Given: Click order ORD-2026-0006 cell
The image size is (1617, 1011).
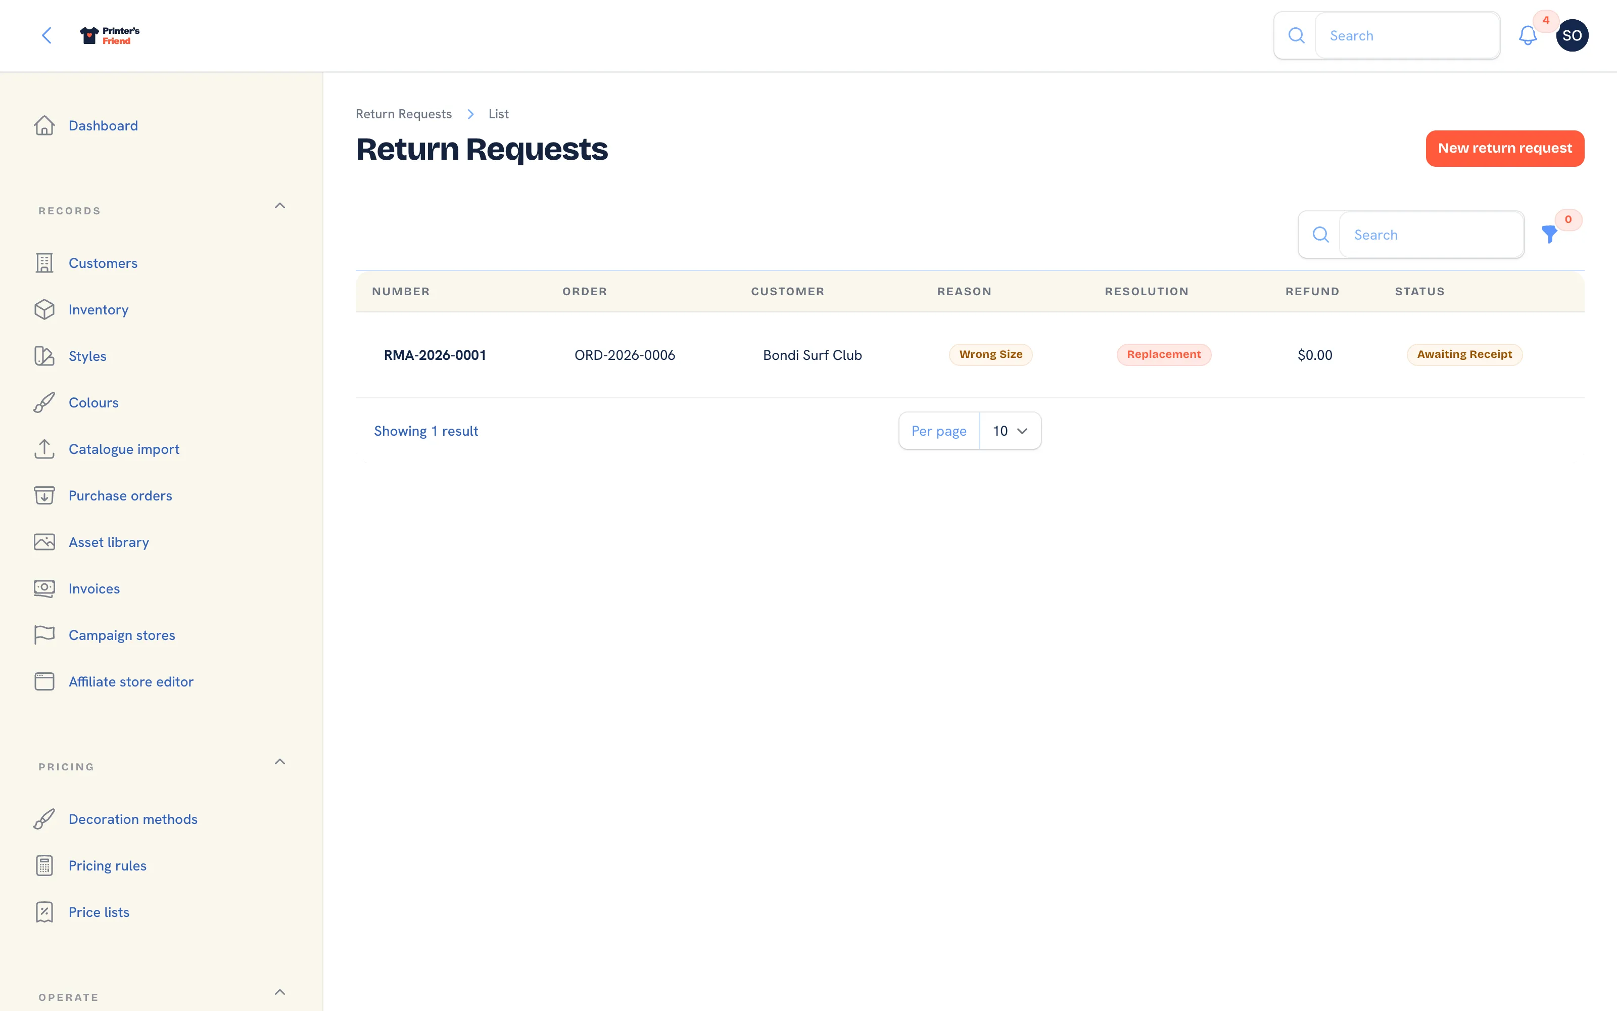Looking at the screenshot, I should pos(625,355).
